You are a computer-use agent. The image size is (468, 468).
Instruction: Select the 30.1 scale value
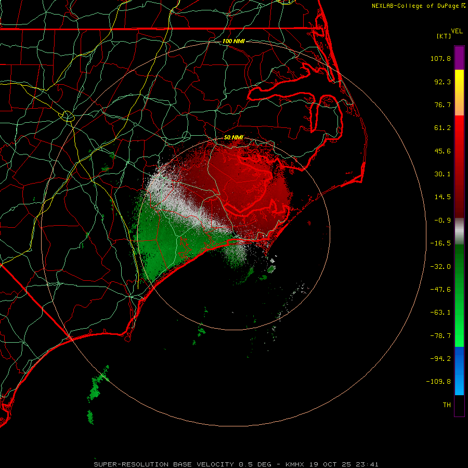(443, 174)
